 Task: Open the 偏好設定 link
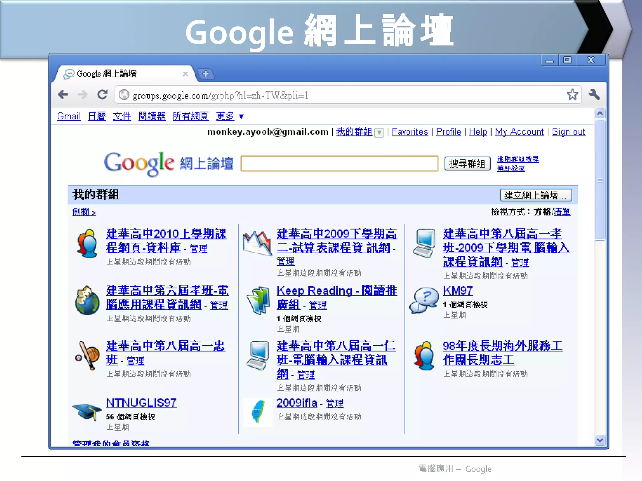(x=511, y=168)
